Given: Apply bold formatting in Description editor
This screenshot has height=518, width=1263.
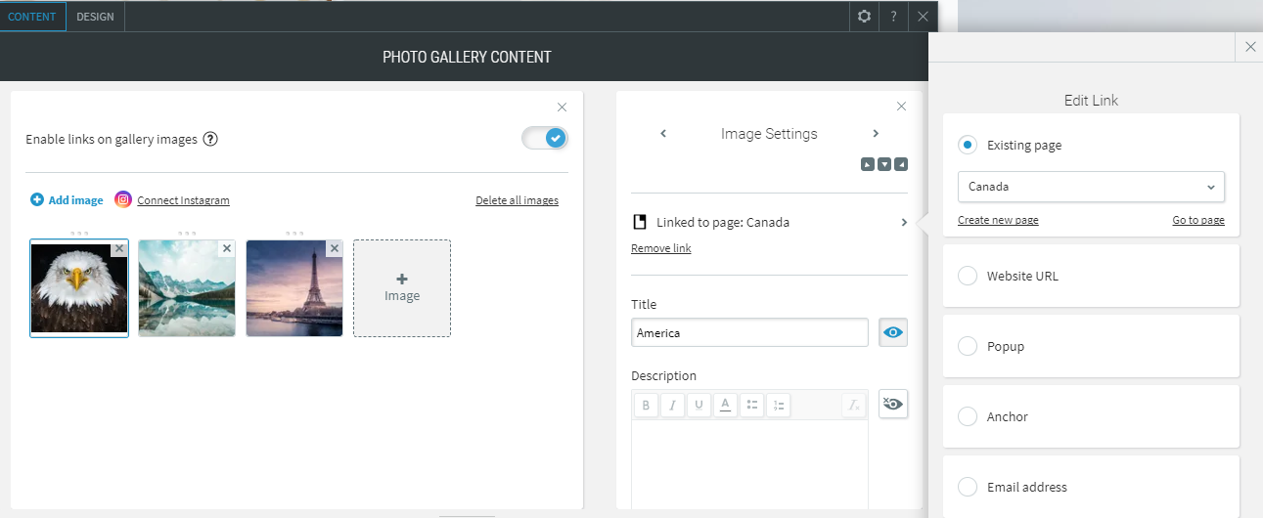Looking at the screenshot, I should point(646,405).
